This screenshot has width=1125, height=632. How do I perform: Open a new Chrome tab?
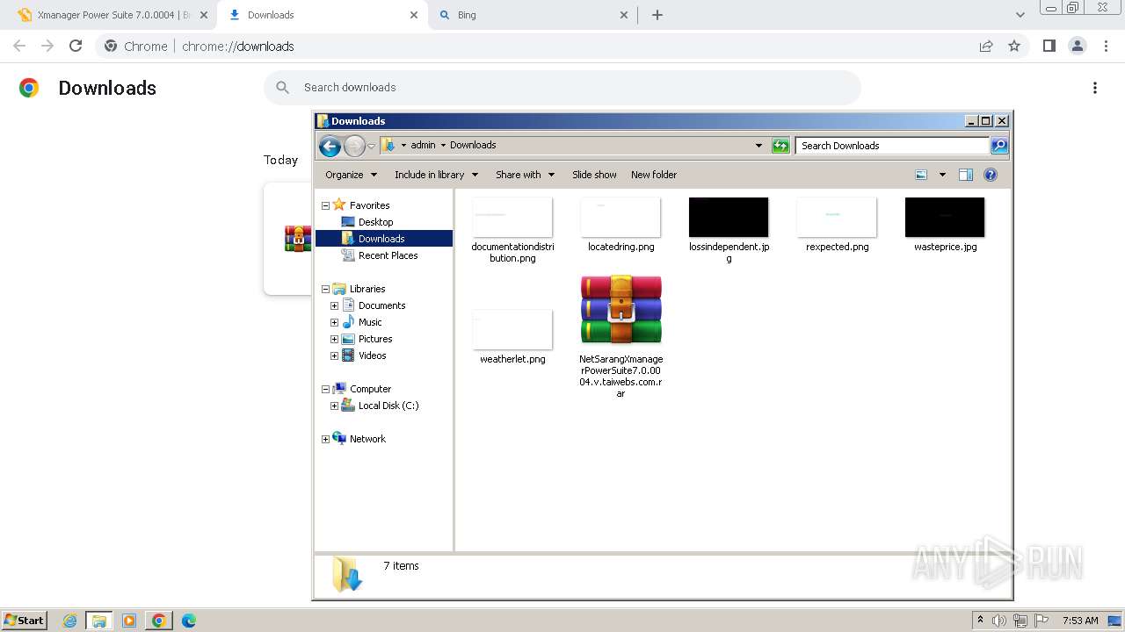(x=657, y=15)
